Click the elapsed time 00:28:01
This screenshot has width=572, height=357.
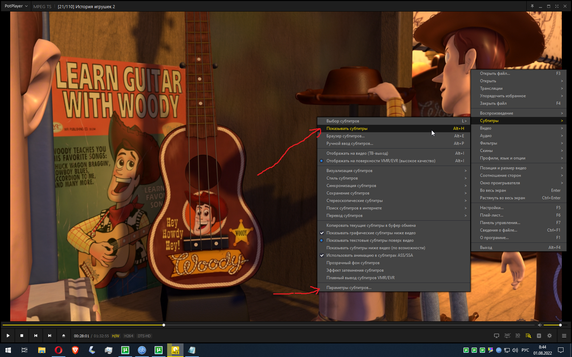coord(82,336)
